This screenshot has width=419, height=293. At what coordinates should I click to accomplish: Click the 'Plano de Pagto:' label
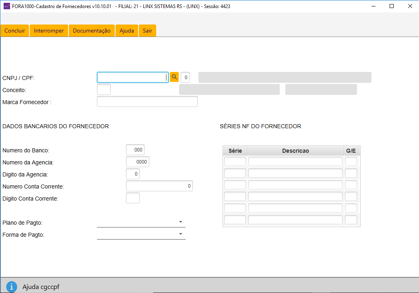23,223
